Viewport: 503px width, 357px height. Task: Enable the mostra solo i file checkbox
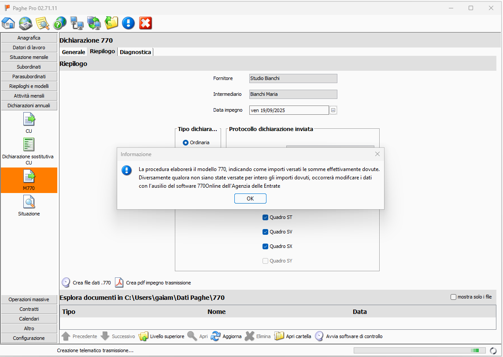[x=453, y=297]
